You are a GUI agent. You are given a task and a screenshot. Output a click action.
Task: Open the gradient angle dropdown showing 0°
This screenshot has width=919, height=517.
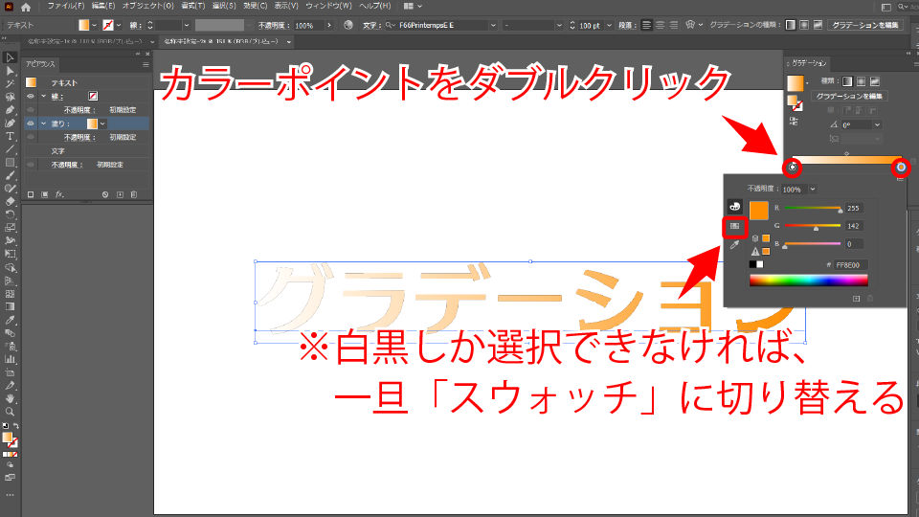point(877,124)
